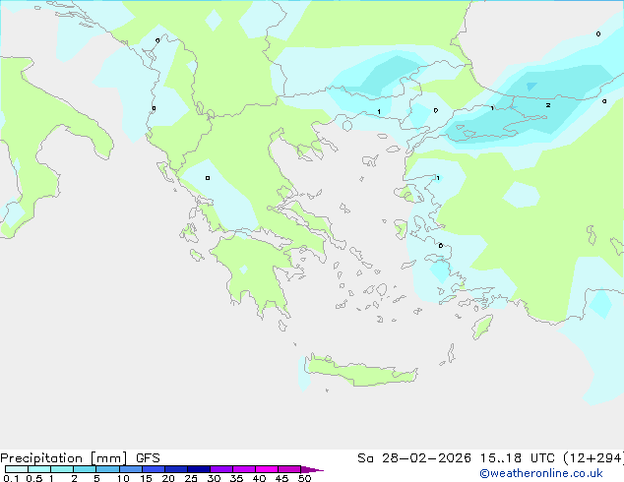
Task: Click the 'Precipitation [mm] GFS' title text
Action: coord(80,458)
